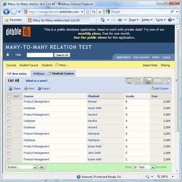Open the IE Tools menu

(x=161, y=20)
